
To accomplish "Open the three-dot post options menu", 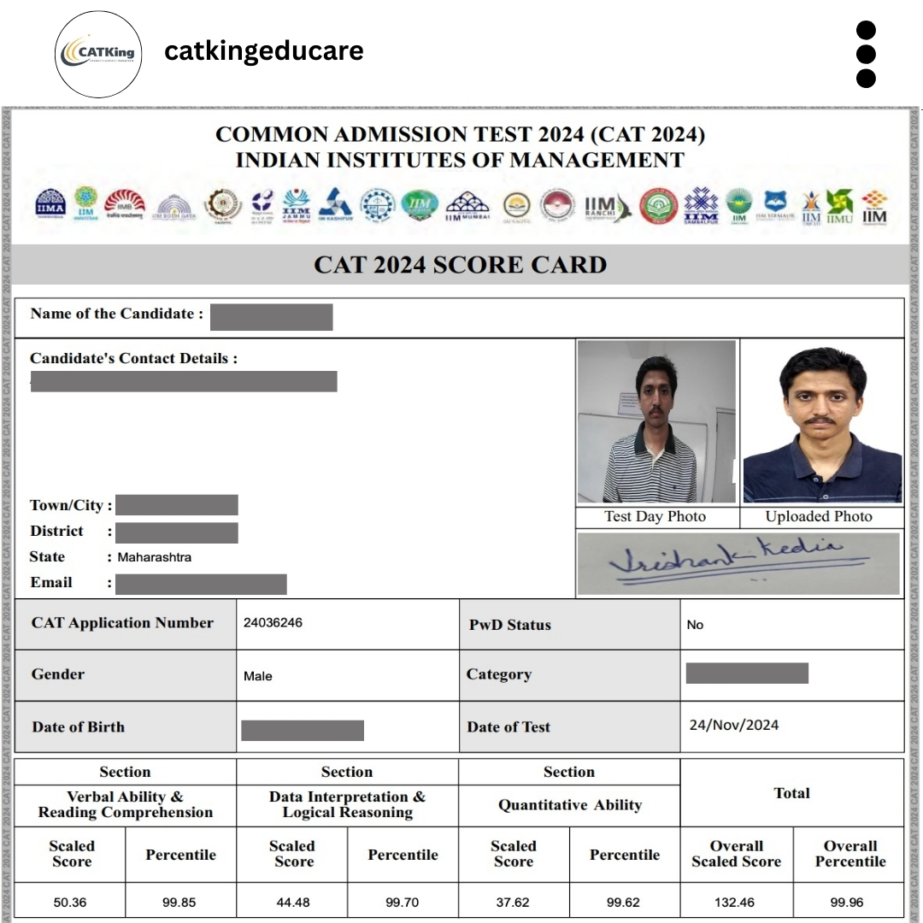I will click(x=866, y=54).
